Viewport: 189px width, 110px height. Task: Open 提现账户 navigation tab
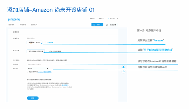click(x=34, y=25)
